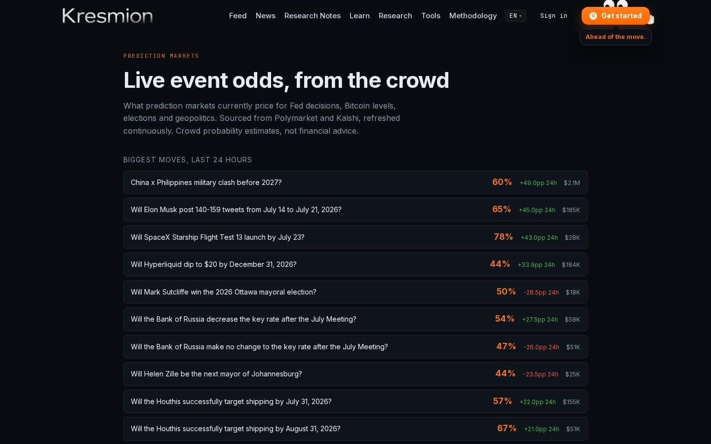
Task: Click the Sign in link
Action: [553, 16]
